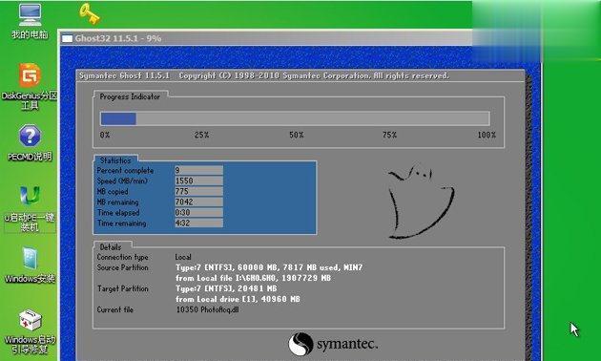Select the Time remaining value field
Screen dimensions: 601x361
(x=198, y=223)
